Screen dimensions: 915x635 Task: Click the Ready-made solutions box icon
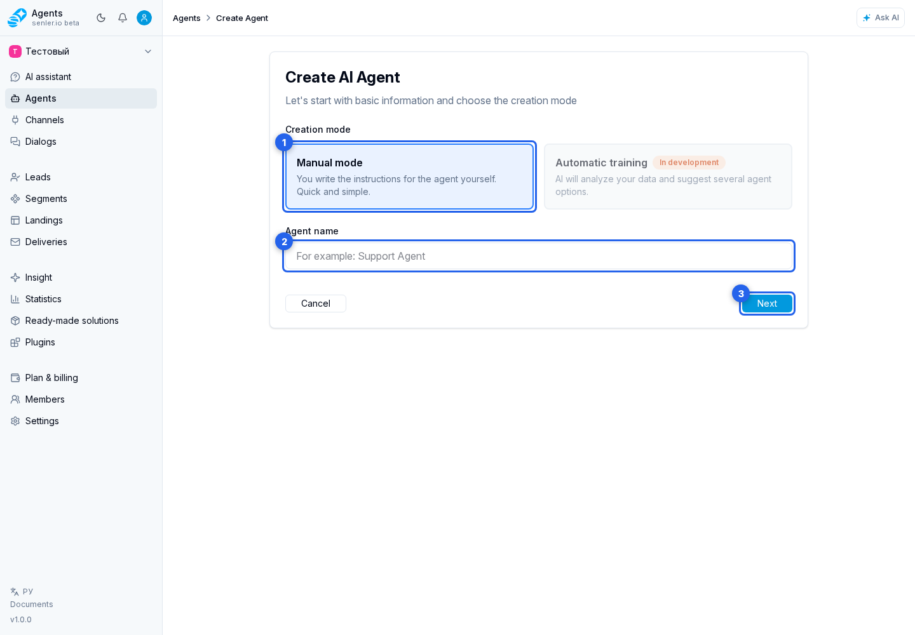click(15, 321)
